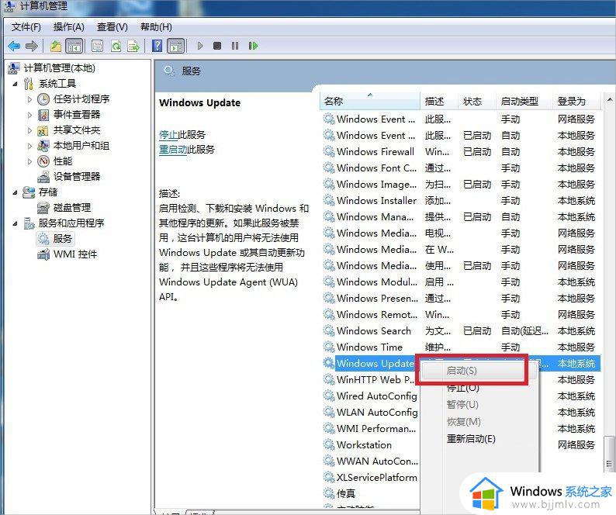
Task: Expand the 共享文件夹 tree node
Action: coord(29,130)
